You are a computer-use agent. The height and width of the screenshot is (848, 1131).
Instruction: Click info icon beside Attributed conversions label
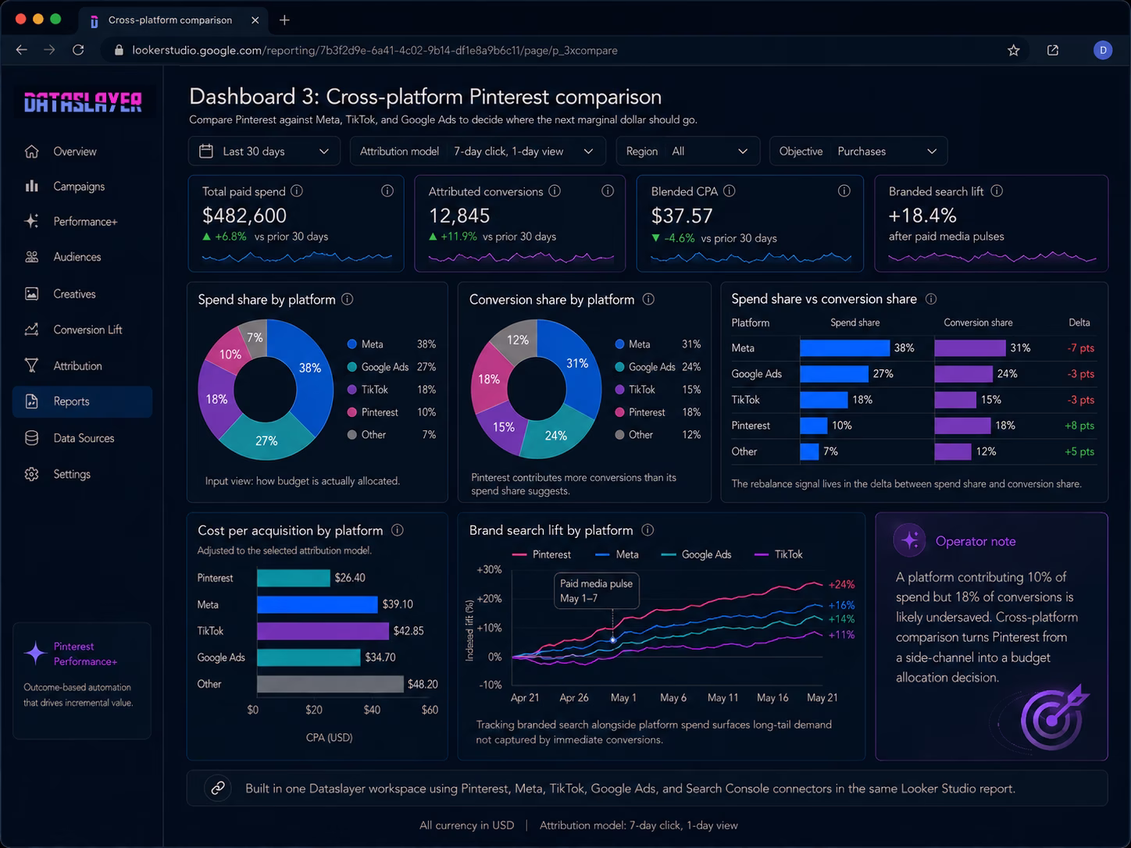click(x=555, y=191)
